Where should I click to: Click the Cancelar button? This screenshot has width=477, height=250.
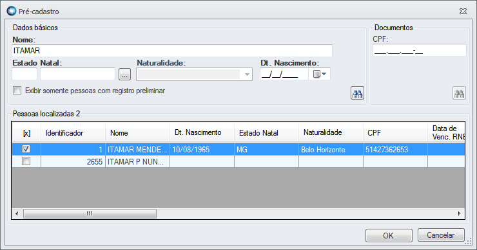pyautogui.click(x=441, y=235)
